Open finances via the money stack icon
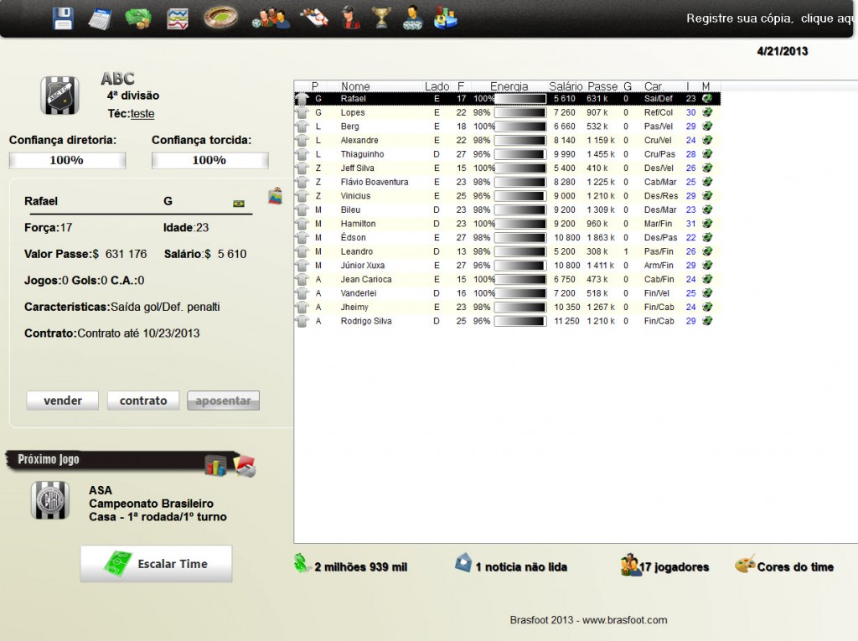The image size is (858, 641). pos(138,18)
